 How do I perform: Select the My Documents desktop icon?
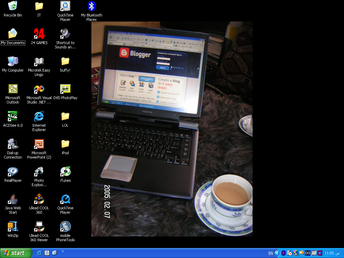[x=13, y=37]
